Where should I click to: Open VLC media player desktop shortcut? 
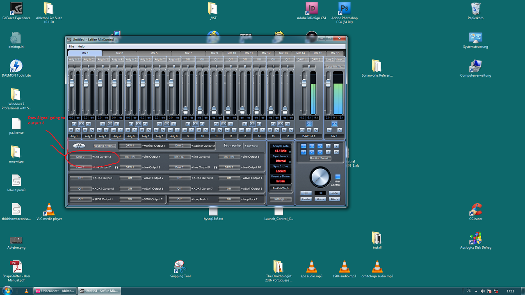point(49,212)
